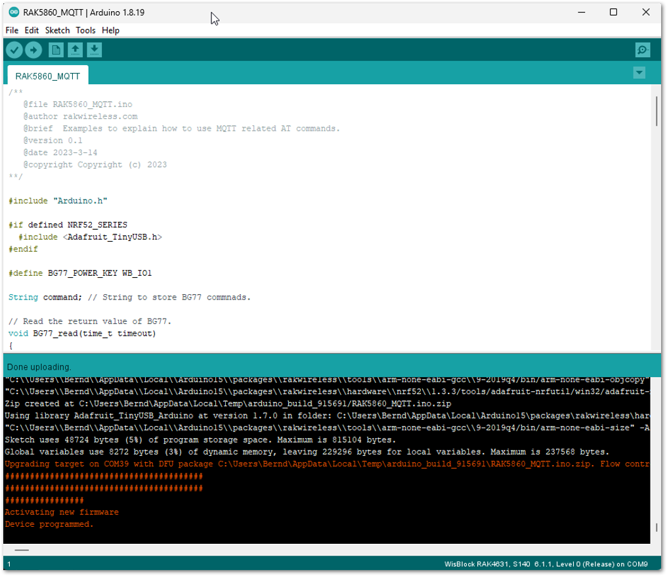Click the '#if defined NRF52_SERIES' line

[68, 225]
